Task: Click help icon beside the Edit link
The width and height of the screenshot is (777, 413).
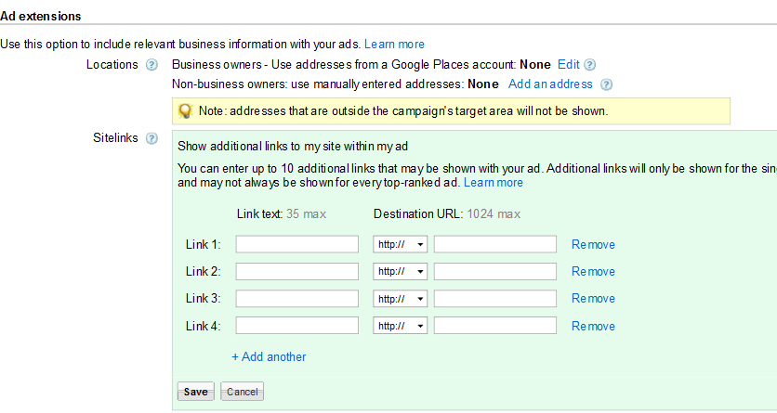Action: coord(589,65)
